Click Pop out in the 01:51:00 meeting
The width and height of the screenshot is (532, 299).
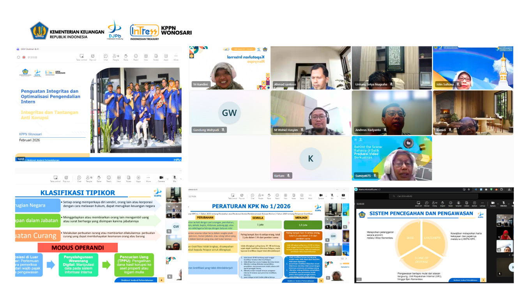93,57
